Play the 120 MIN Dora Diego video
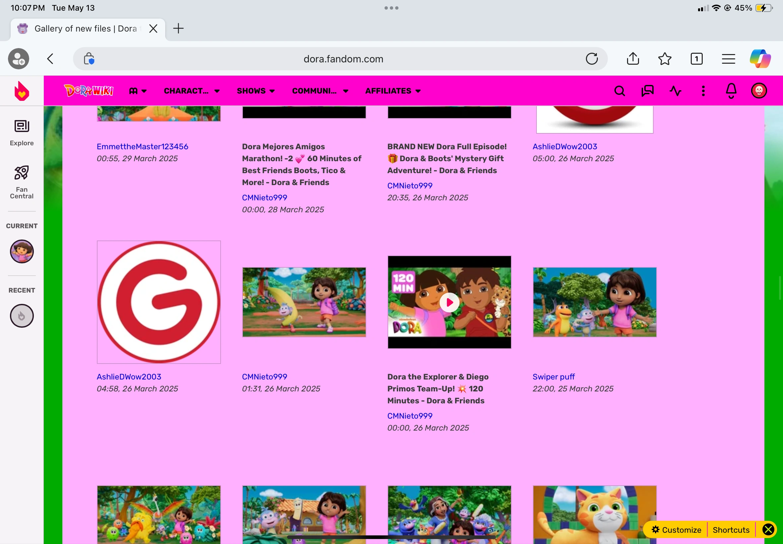This screenshot has width=783, height=544. (449, 302)
